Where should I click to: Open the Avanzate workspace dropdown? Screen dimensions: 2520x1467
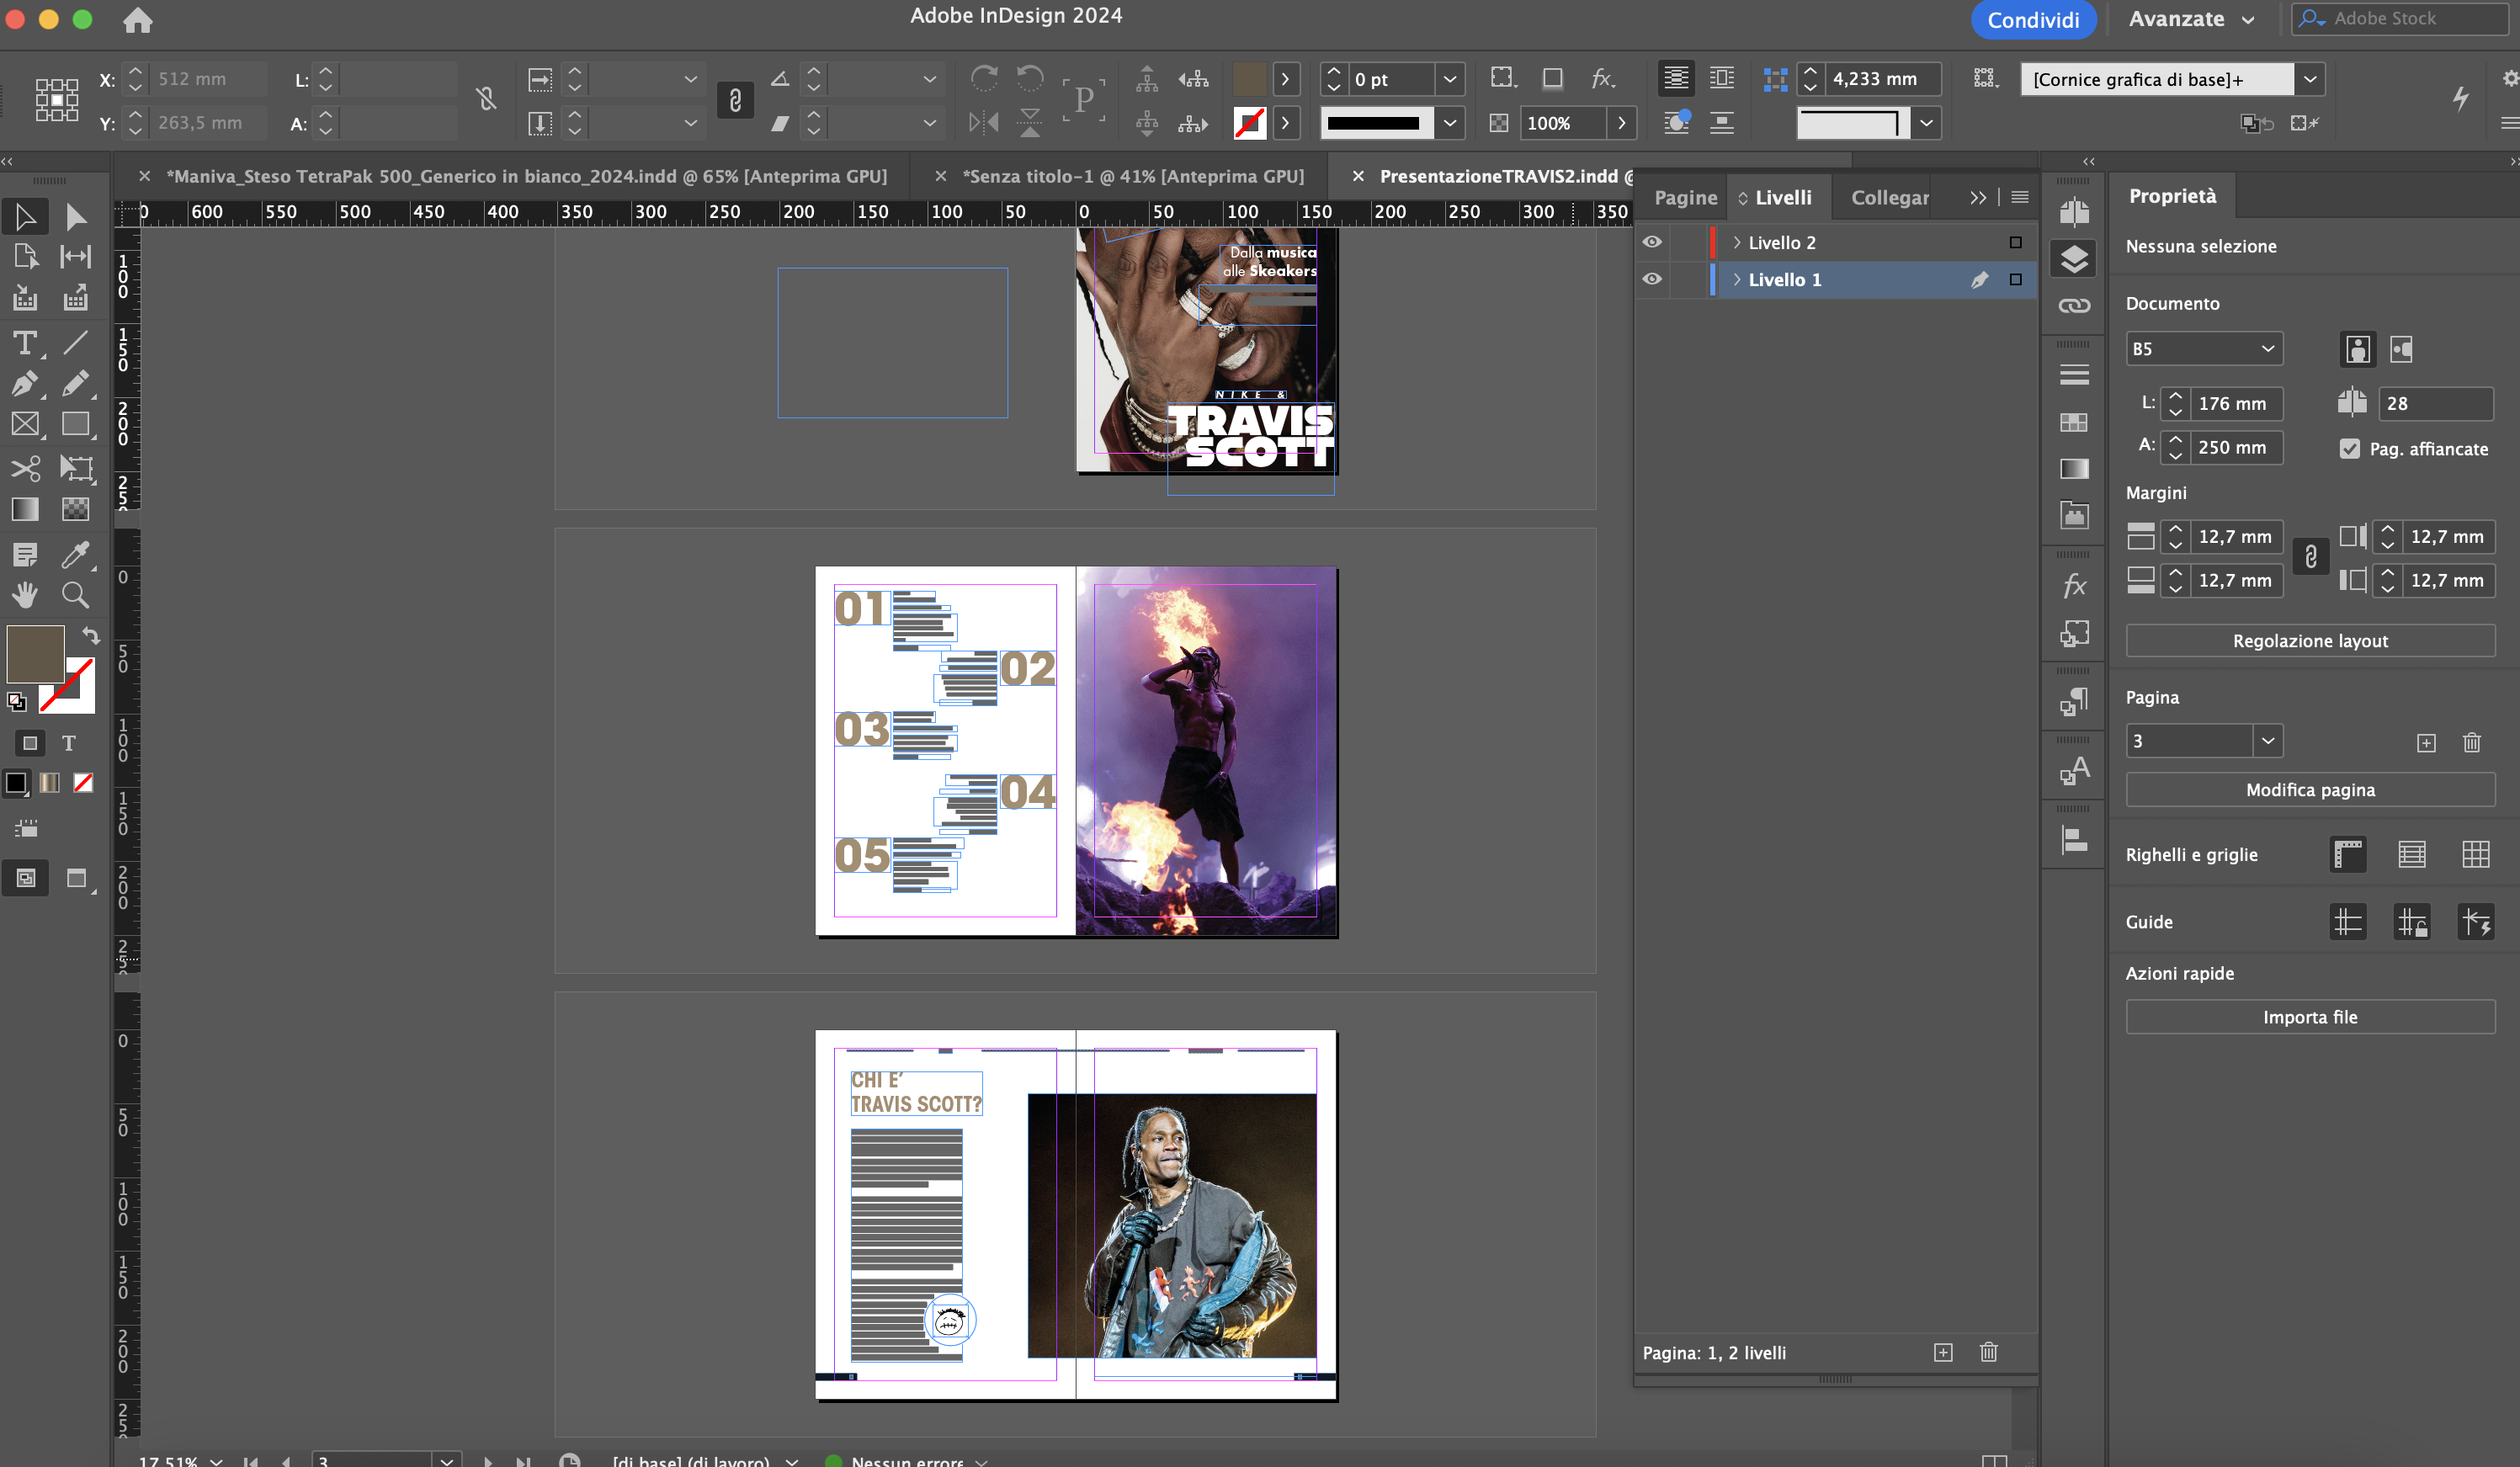coord(2191,20)
